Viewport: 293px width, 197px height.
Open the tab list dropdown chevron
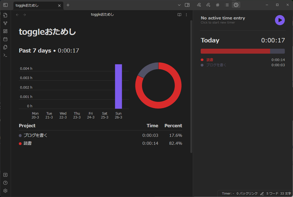coord(179,5)
